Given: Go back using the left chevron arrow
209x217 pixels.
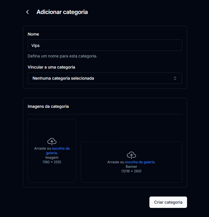Looking at the screenshot, I should [27, 12].
